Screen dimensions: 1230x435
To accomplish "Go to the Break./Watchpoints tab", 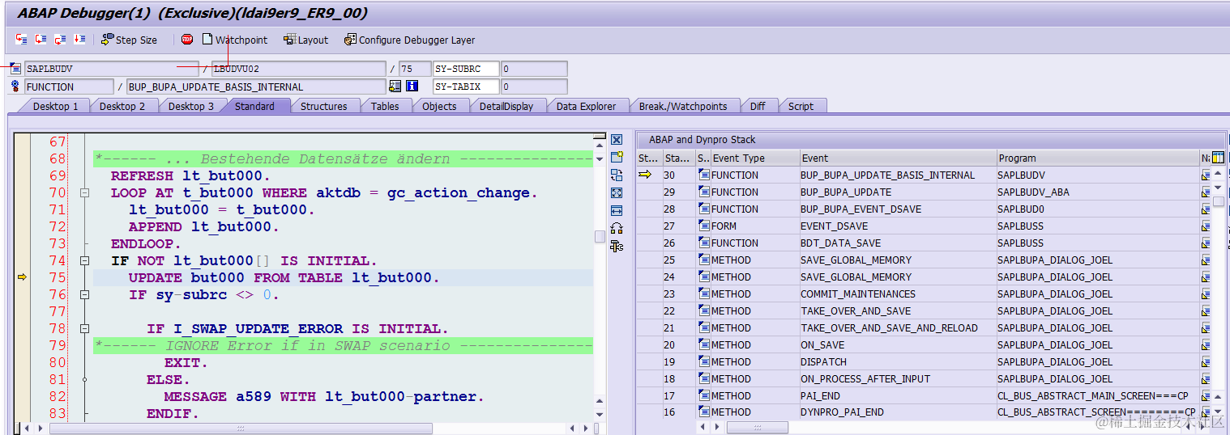I will pos(683,106).
